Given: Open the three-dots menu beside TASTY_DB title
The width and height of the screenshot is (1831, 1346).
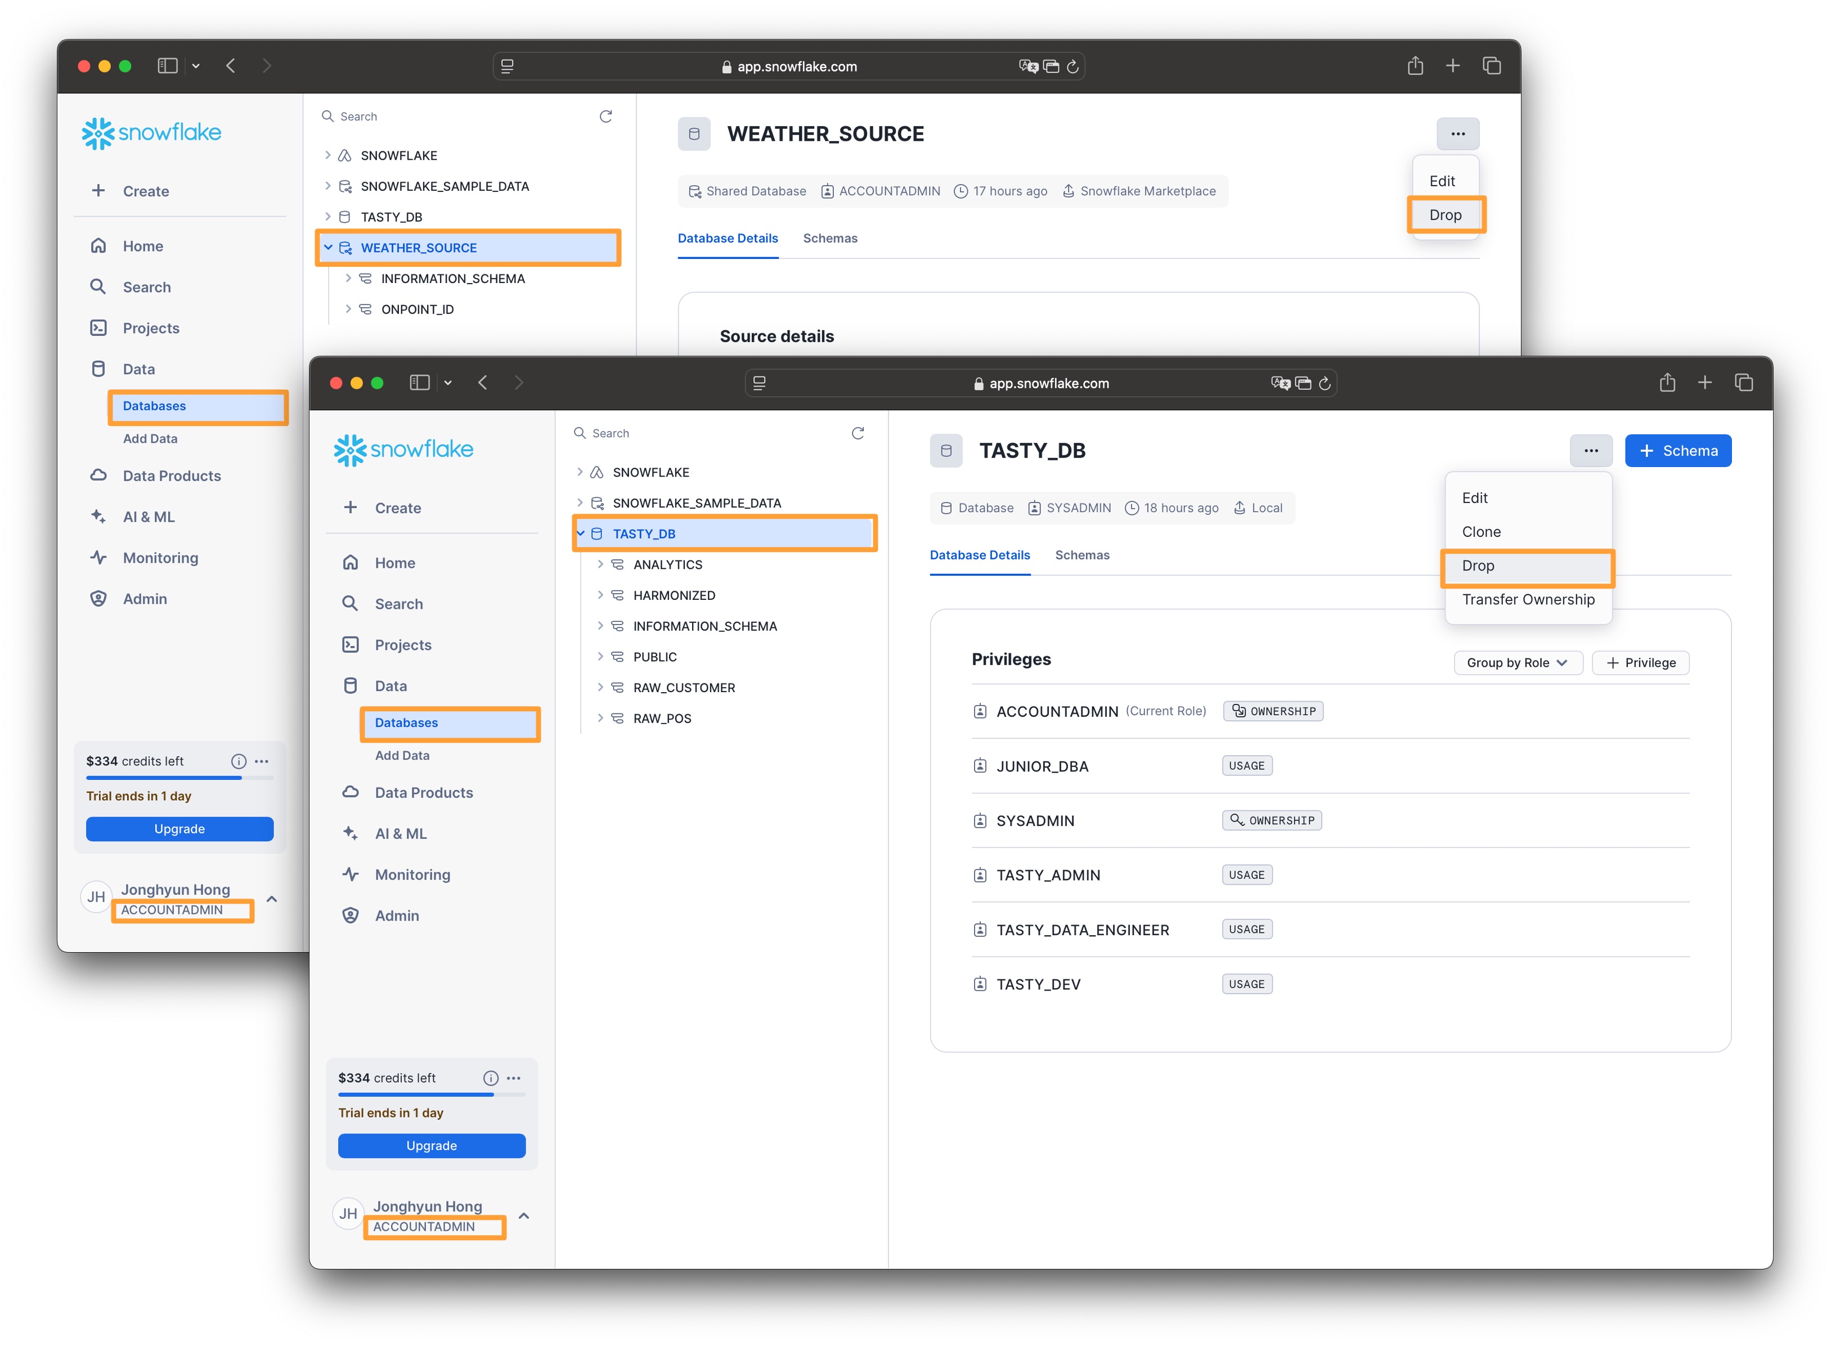Looking at the screenshot, I should coord(1591,451).
